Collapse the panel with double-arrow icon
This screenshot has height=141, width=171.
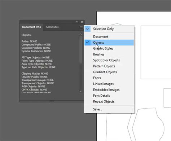coord(77,22)
